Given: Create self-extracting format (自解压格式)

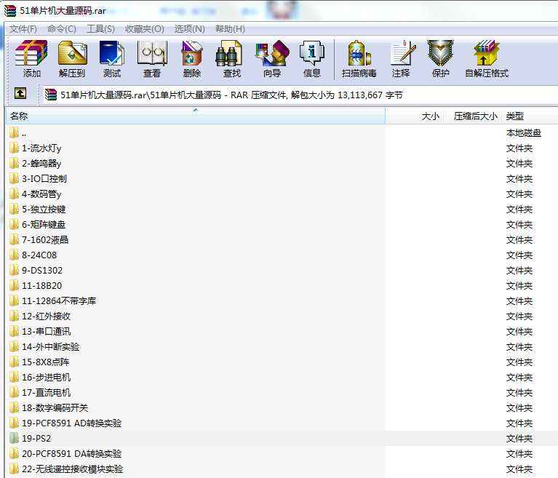Looking at the screenshot, I should pos(487,53).
